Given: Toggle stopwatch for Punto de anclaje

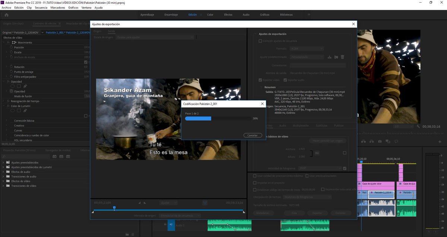Looking at the screenshot, I should 11,72.
